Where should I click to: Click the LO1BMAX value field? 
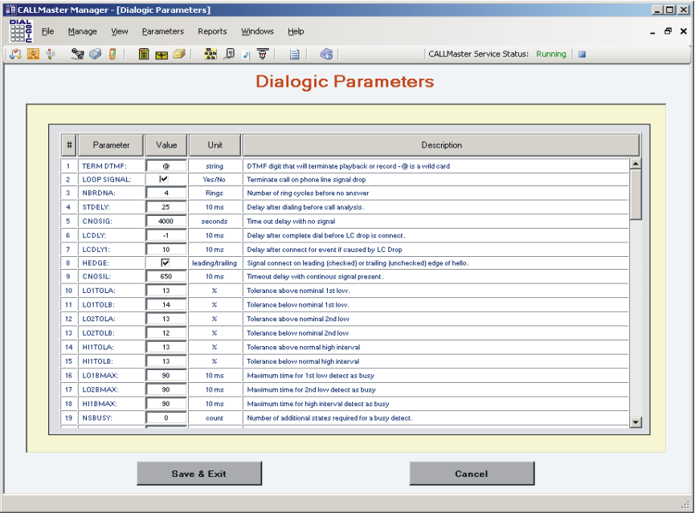point(166,376)
